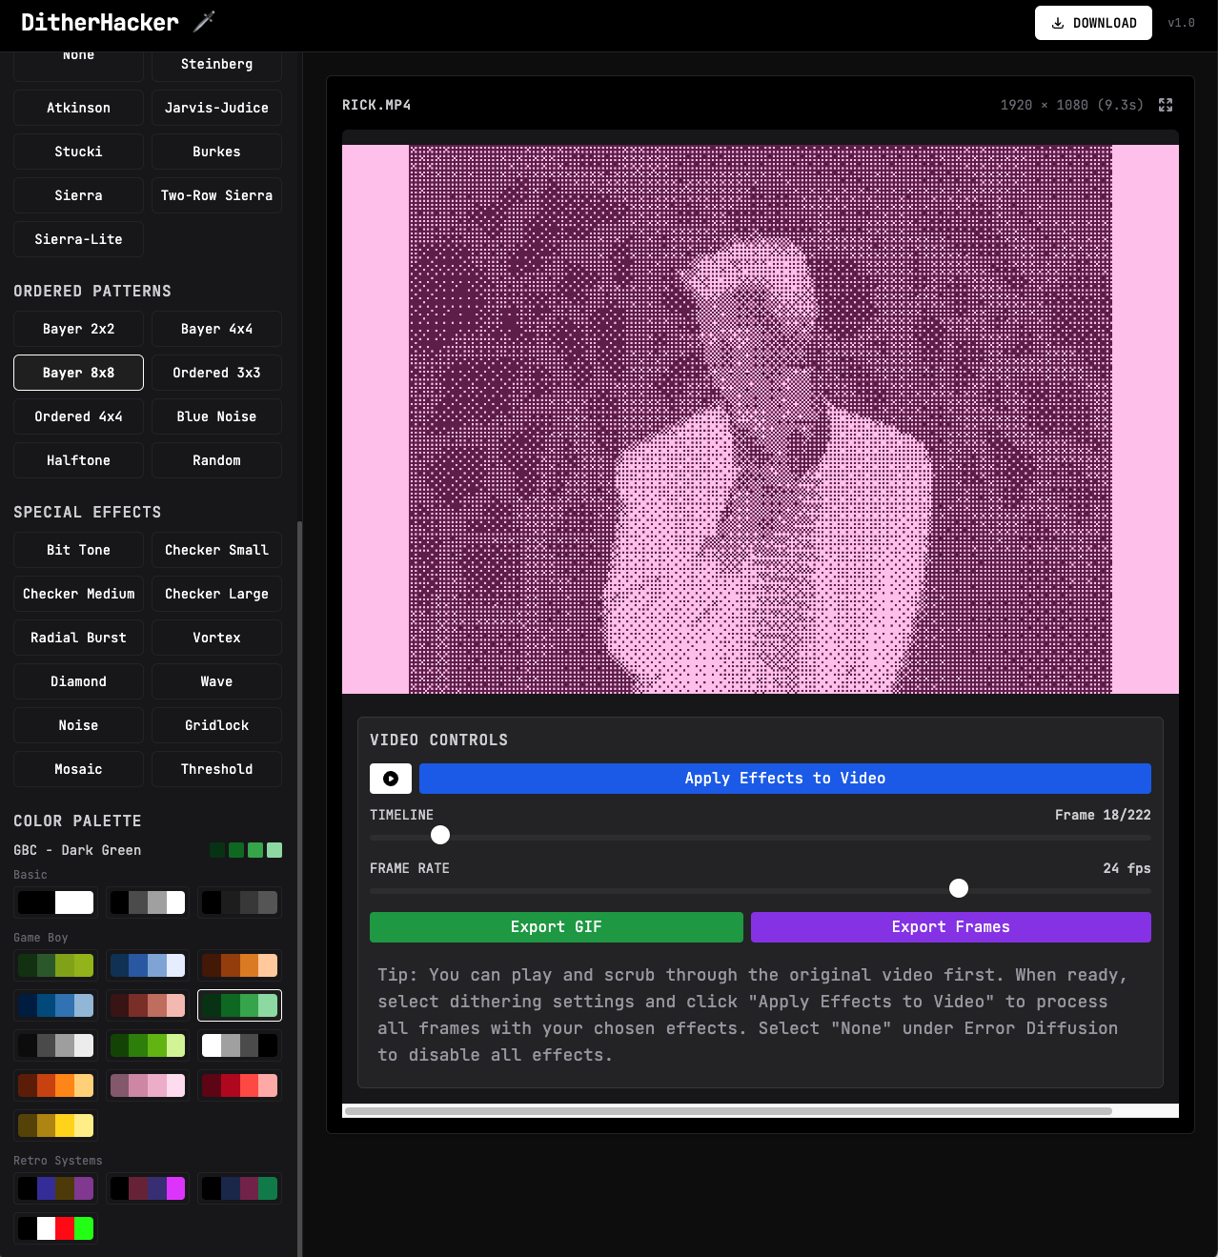Click the selected GBC Dark Green palette
The width and height of the screenshot is (1218, 1257).
[240, 1005]
